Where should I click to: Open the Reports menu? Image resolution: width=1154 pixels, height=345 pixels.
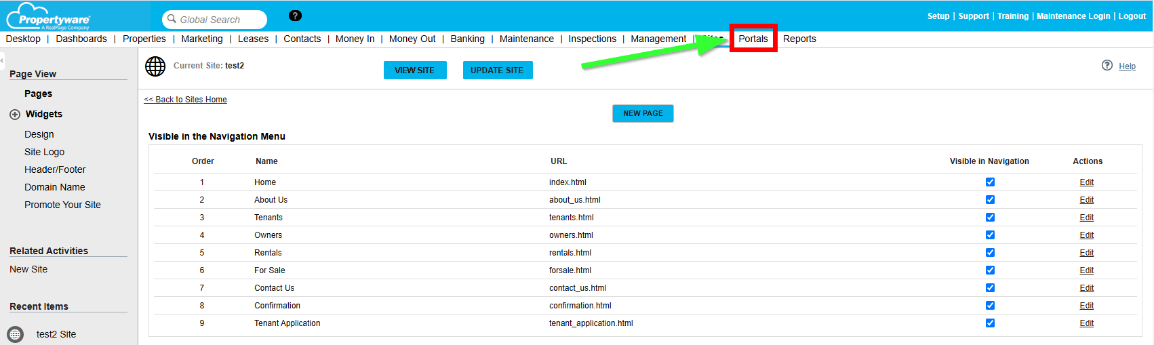pos(799,39)
